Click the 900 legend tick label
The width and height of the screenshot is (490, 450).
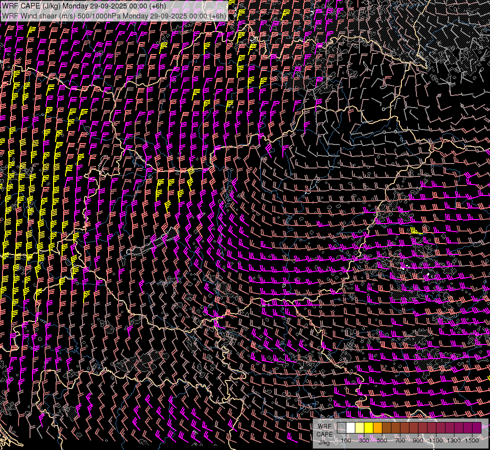[418, 440]
